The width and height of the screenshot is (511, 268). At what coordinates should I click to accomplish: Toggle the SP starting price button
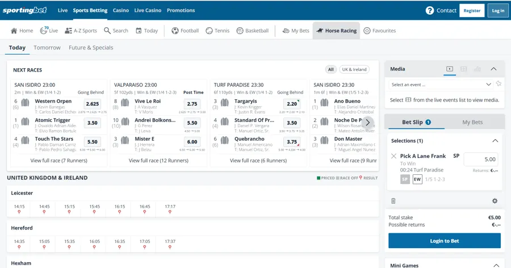coord(405,179)
